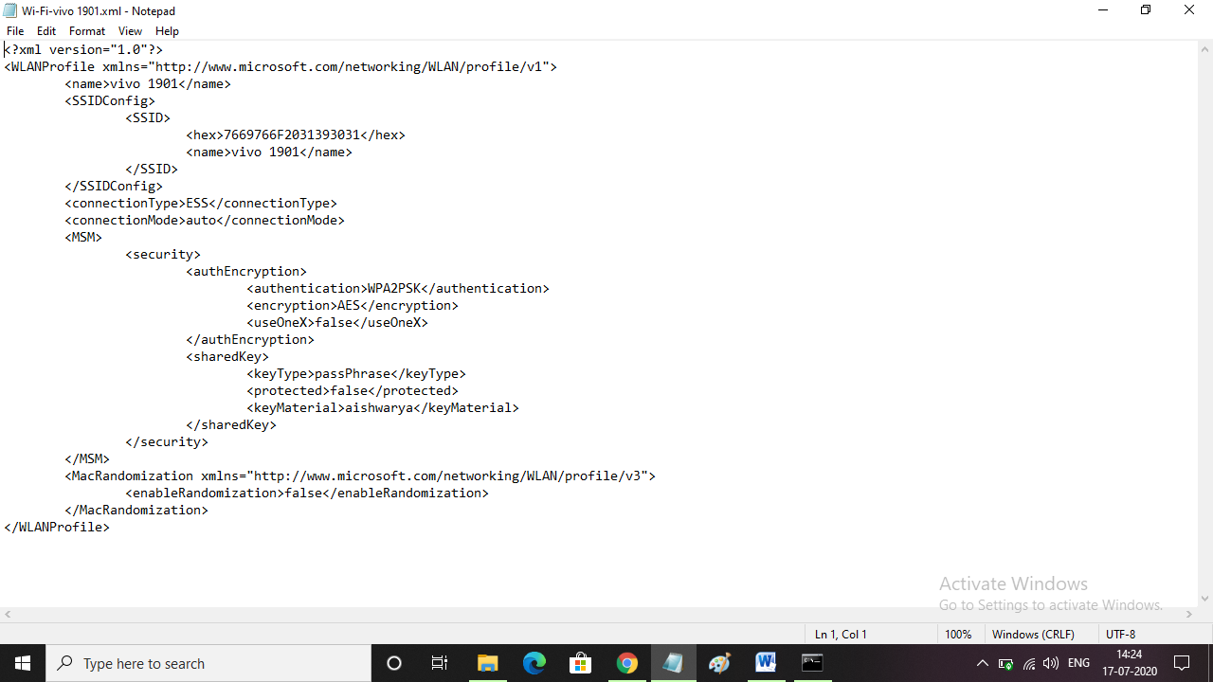1213x682 pixels.
Task: Click the vertical scrollbar up arrow
Action: coord(1204,48)
